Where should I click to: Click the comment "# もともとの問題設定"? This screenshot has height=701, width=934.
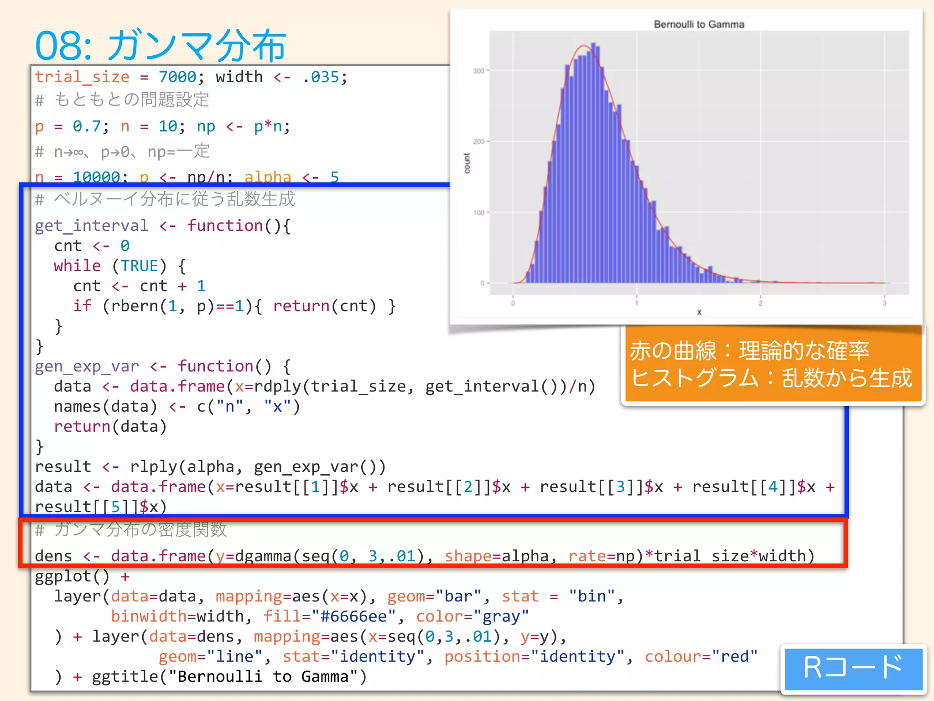coord(122,99)
